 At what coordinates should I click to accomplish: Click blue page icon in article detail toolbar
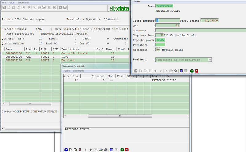(181, 71)
